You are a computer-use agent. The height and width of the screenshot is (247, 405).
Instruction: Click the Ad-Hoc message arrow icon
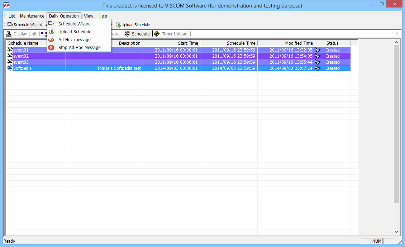51,40
